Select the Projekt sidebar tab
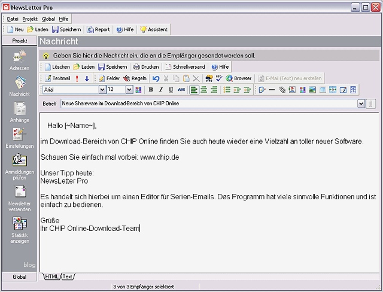 click(20, 41)
